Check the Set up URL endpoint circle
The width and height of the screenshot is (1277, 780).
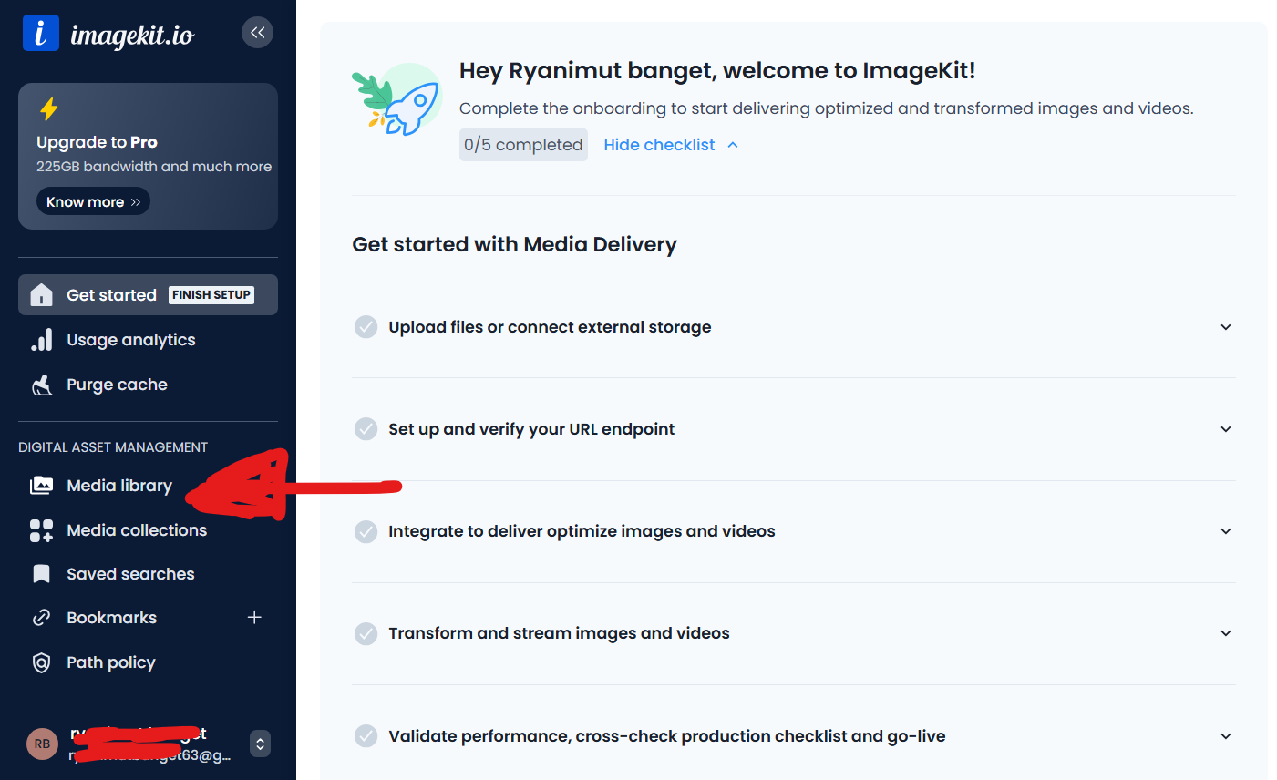[366, 429]
